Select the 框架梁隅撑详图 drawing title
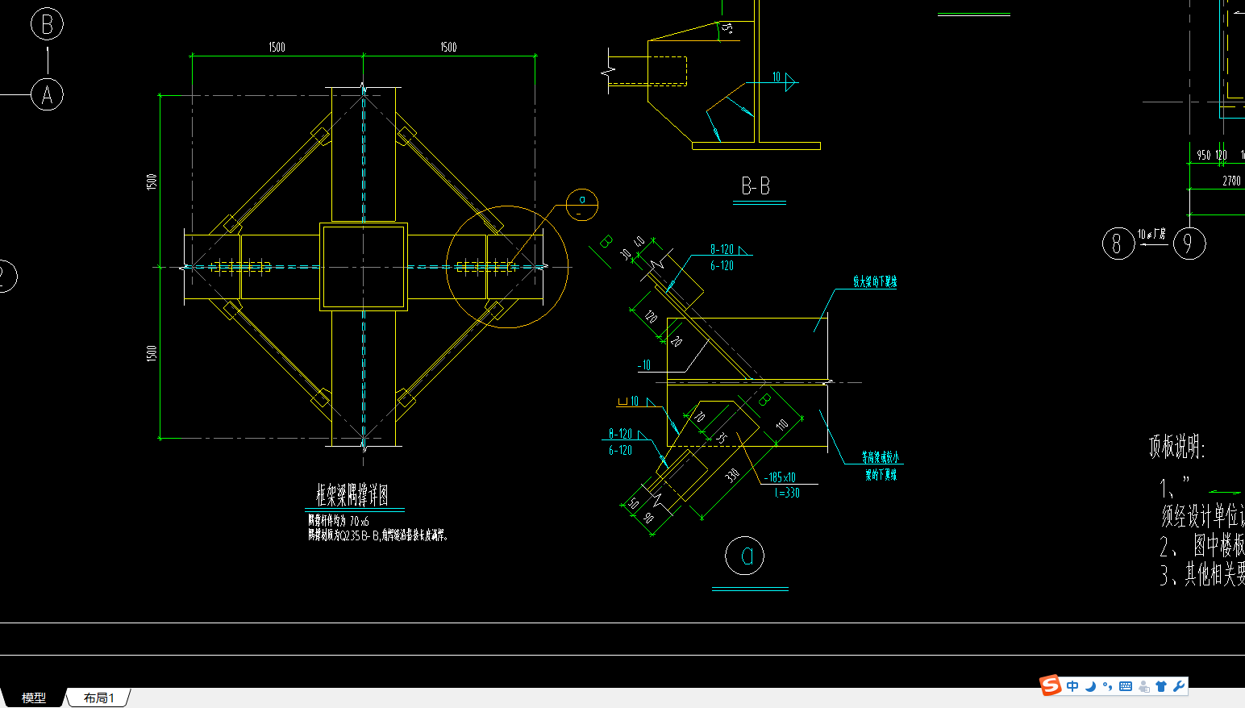 [x=352, y=494]
